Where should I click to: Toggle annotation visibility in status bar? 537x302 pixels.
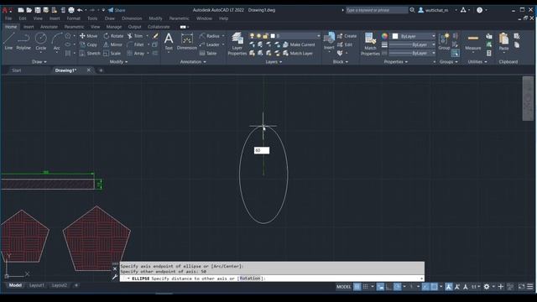pos(449,287)
